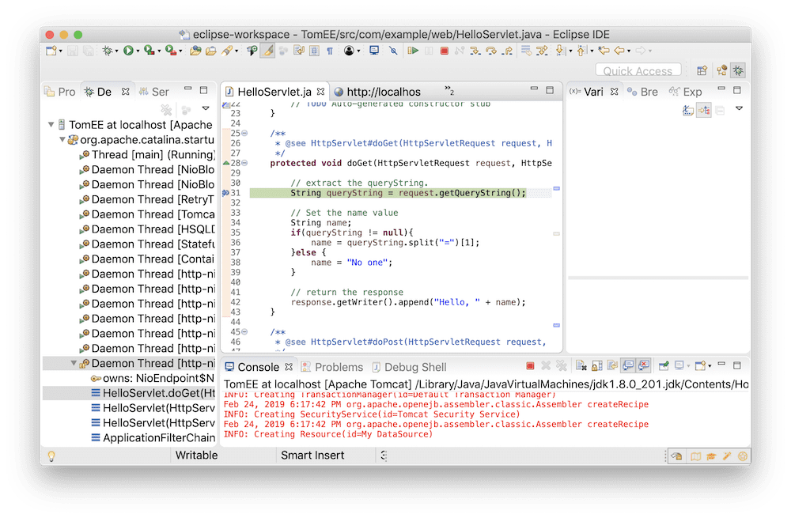
Task: Click the overview ruler marker beside line 31
Action: (x=556, y=189)
